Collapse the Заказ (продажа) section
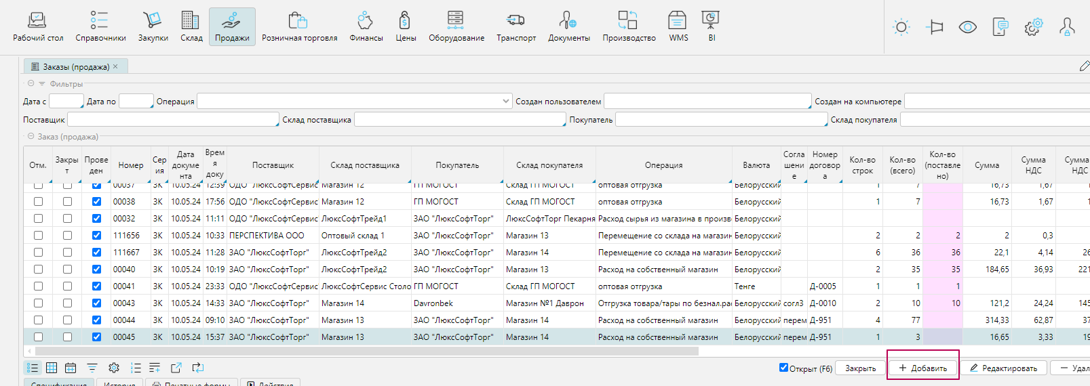The height and width of the screenshot is (386, 1090). pyautogui.click(x=31, y=137)
